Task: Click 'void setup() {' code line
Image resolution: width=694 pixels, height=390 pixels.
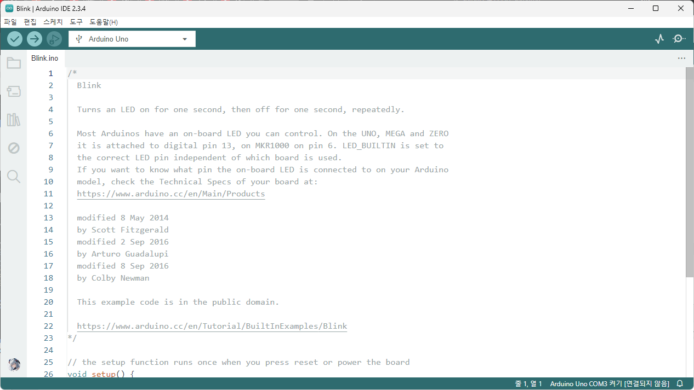Action: tap(101, 374)
